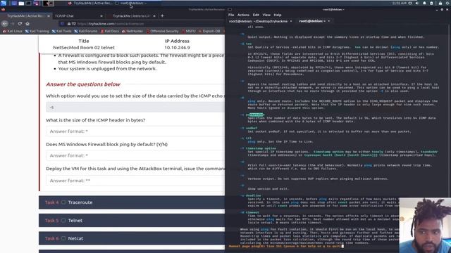This screenshot has width=451, height=253.
Task: Click the shield icon in the address bar
Action: (x=63, y=24)
